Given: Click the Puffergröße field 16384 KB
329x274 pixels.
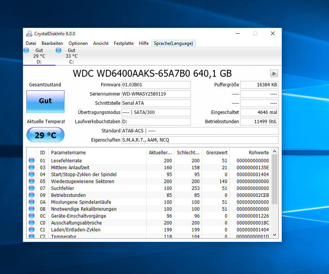Looking at the screenshot, I should [259, 85].
